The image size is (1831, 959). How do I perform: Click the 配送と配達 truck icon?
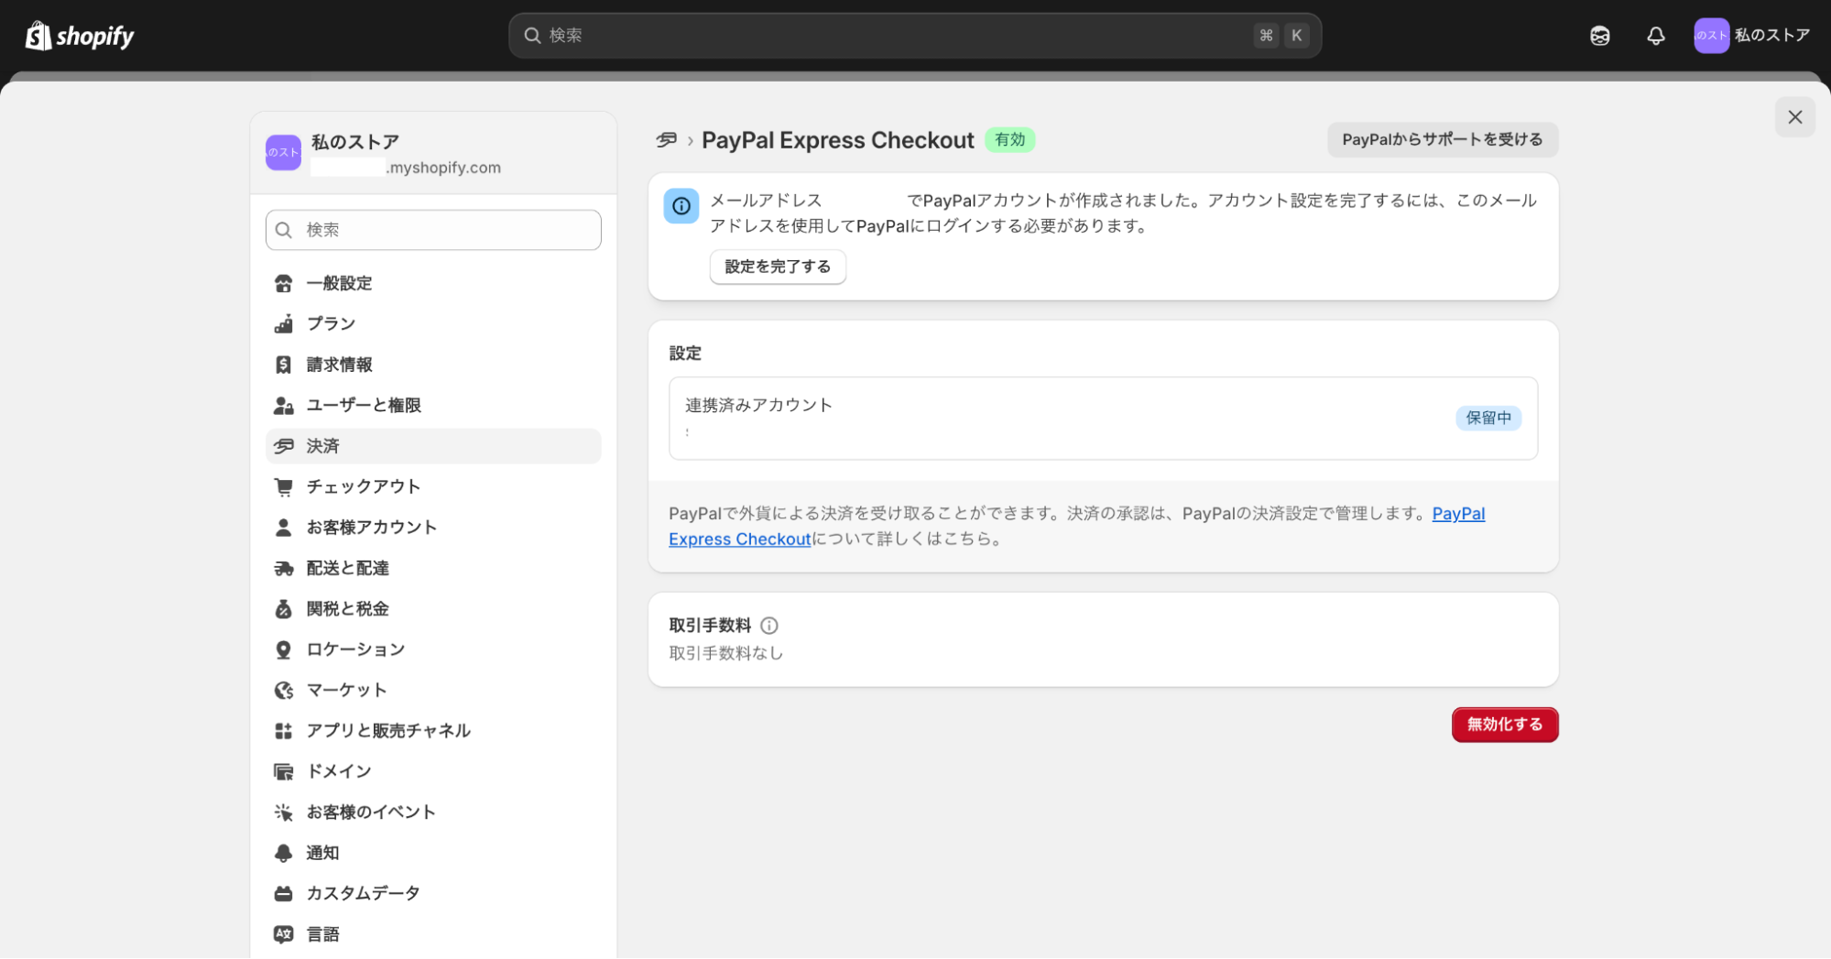284,568
